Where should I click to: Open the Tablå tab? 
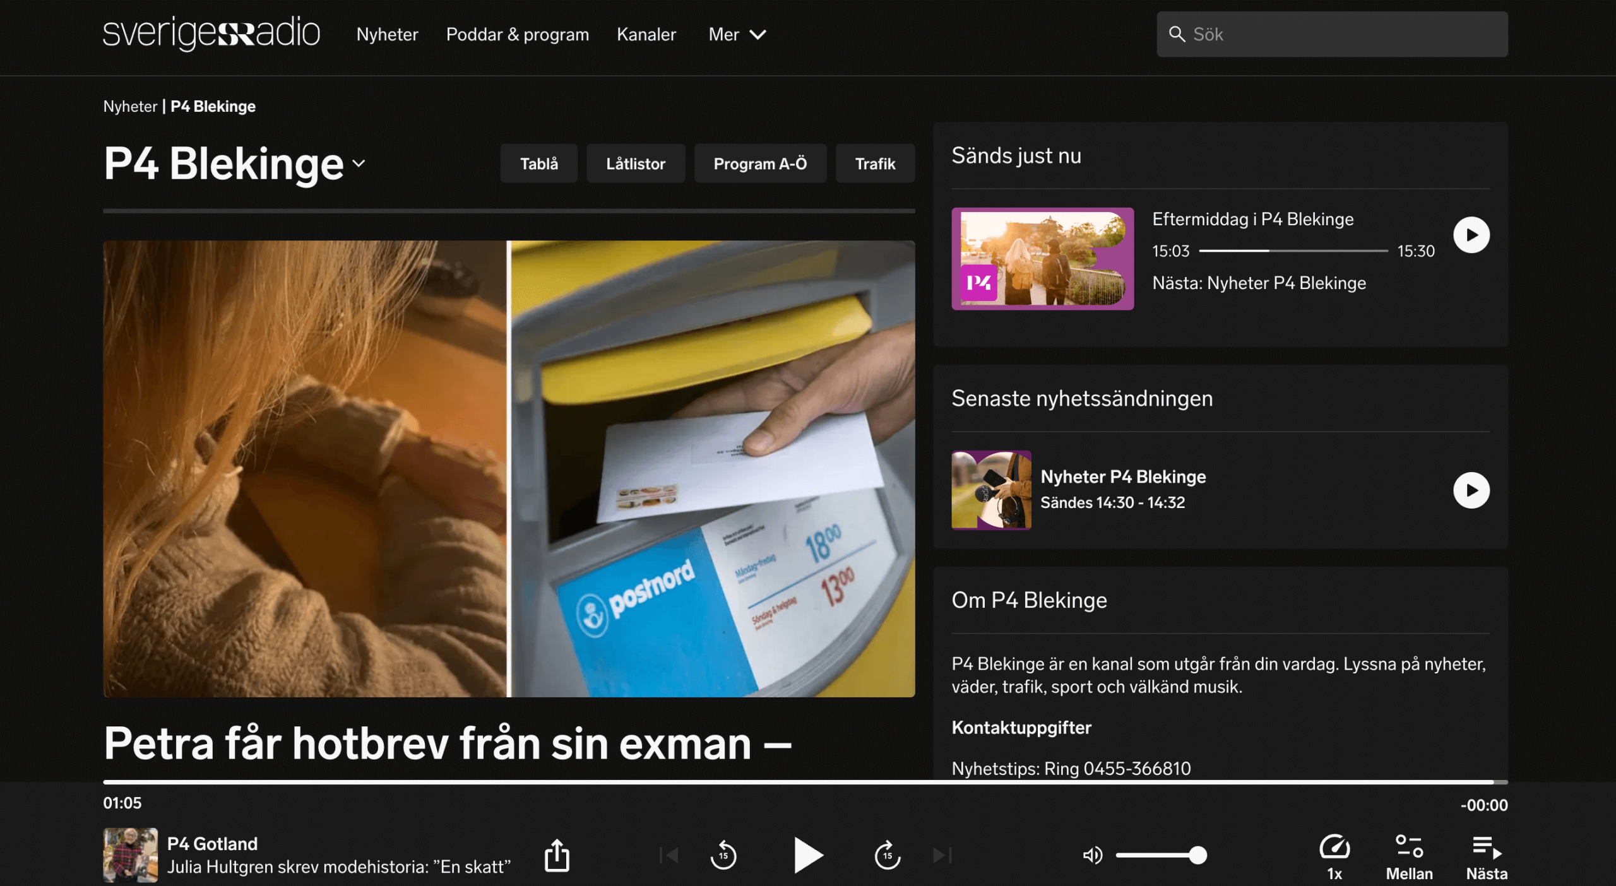click(538, 163)
